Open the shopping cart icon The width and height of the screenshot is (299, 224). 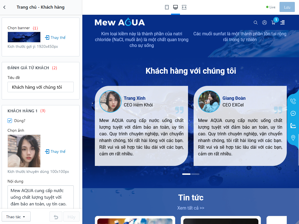point(273,23)
